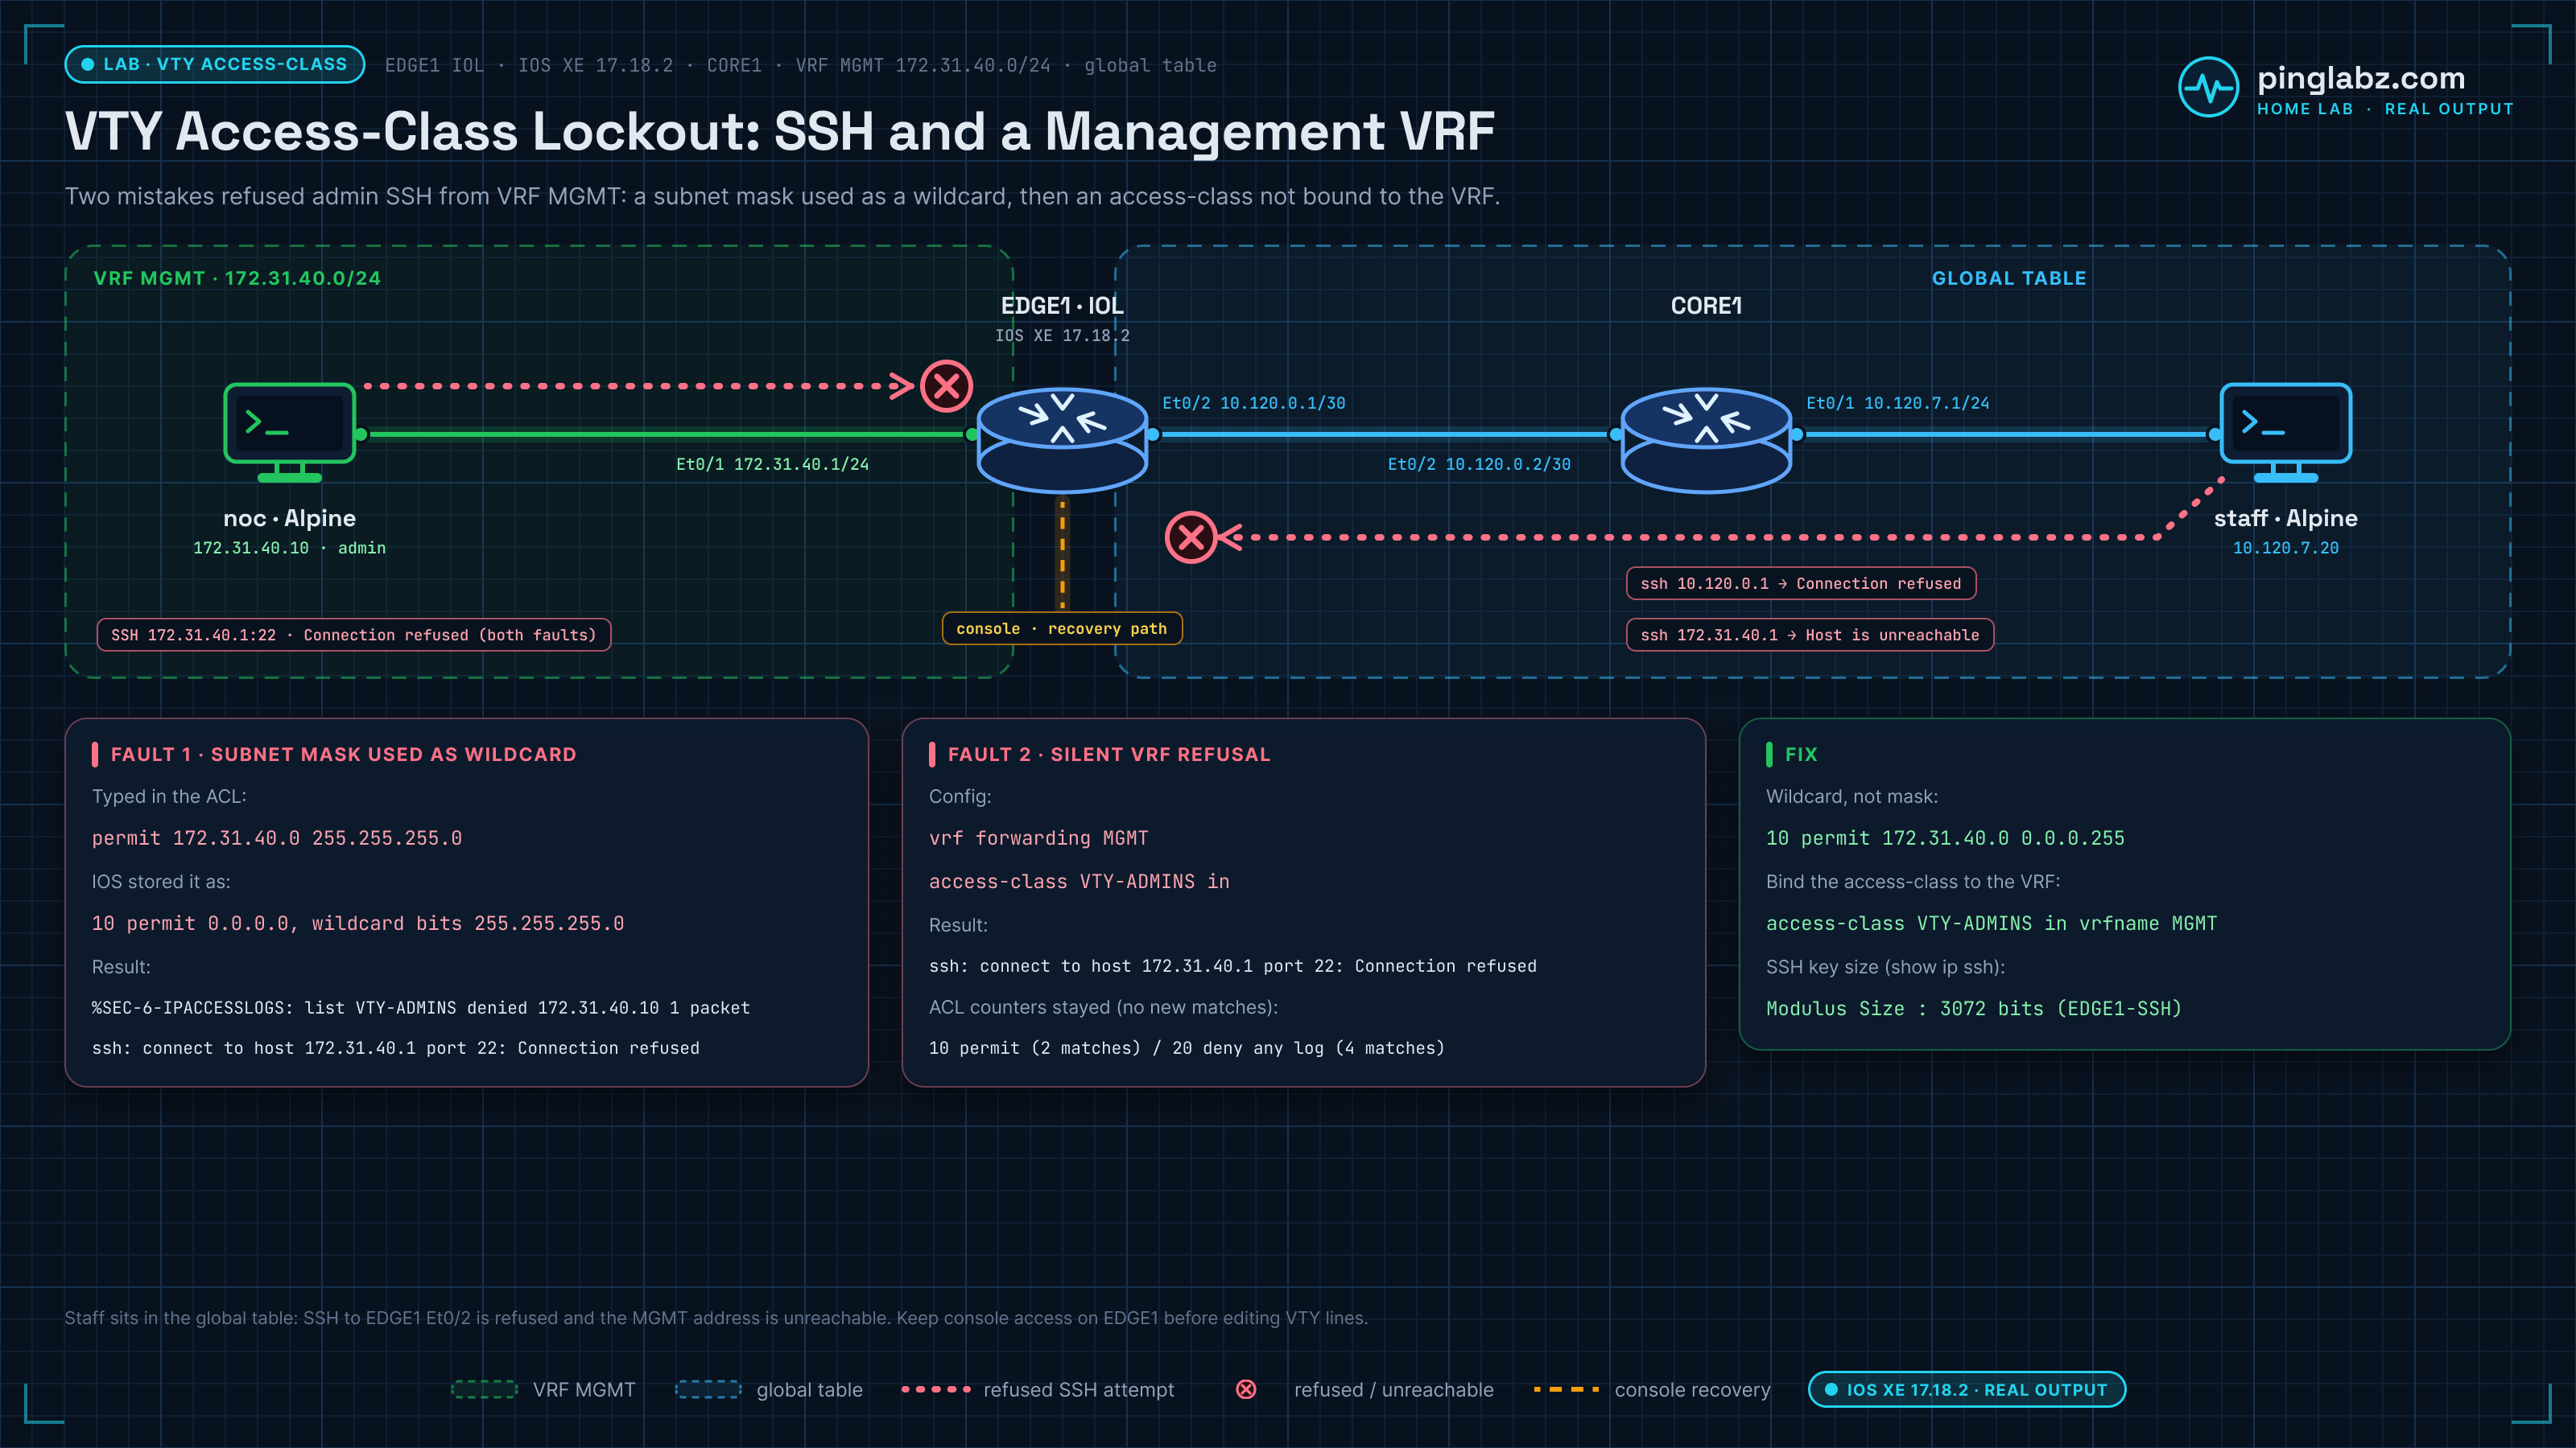Click the VRF MGMT · 172.31.40.0/24 zone label
This screenshot has width=2576, height=1448.
click(237, 279)
